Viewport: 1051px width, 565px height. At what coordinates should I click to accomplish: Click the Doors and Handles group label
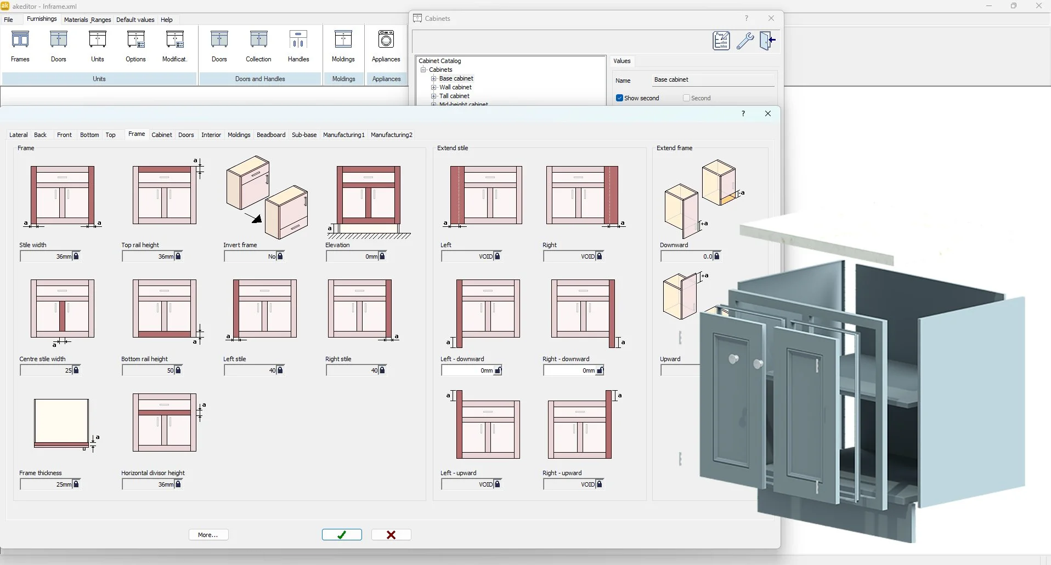pos(261,79)
